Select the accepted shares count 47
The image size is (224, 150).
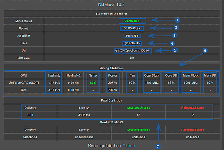[139, 115]
